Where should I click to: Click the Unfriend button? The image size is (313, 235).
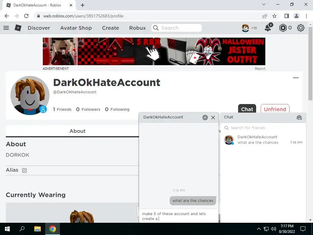click(x=275, y=109)
